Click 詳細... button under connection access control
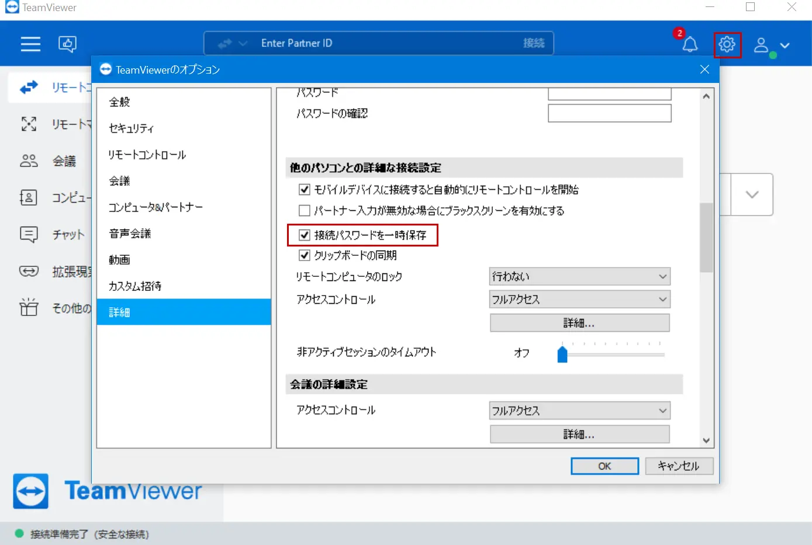The image size is (812, 545). 580,323
